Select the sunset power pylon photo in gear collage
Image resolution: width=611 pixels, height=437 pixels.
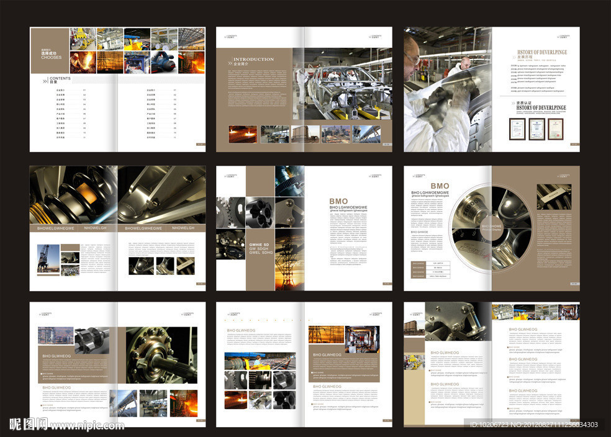289,260
